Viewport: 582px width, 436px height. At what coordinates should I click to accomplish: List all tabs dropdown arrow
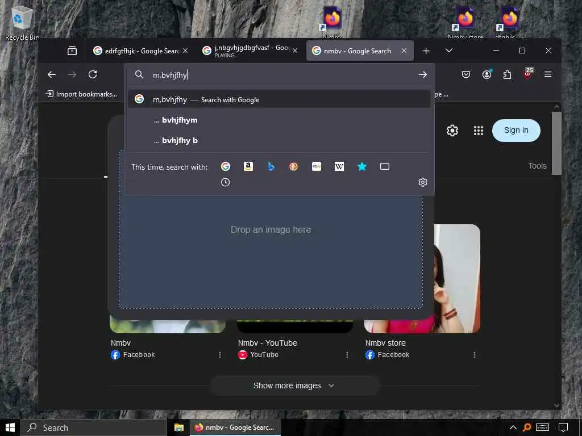(x=449, y=51)
